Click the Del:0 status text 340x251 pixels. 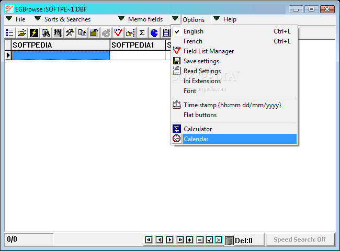pyautogui.click(x=244, y=241)
